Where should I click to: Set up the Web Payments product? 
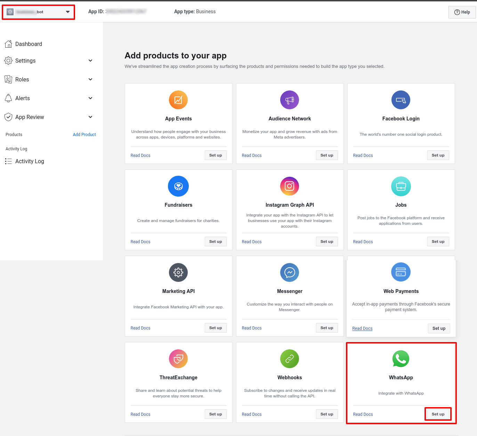439,328
